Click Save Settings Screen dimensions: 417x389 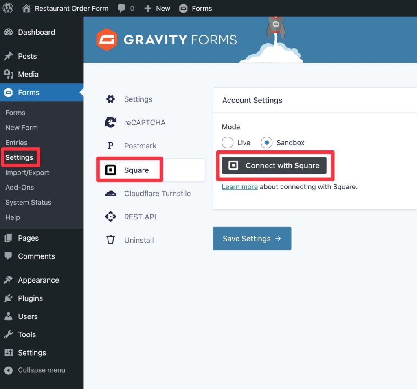pos(252,238)
